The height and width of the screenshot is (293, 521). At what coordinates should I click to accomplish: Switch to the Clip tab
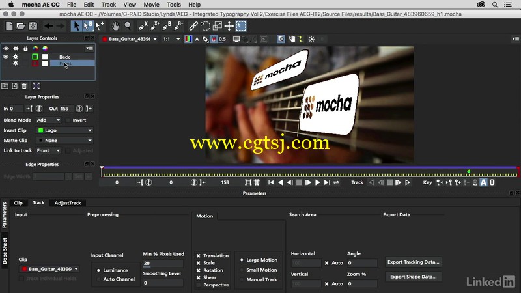[x=18, y=203]
